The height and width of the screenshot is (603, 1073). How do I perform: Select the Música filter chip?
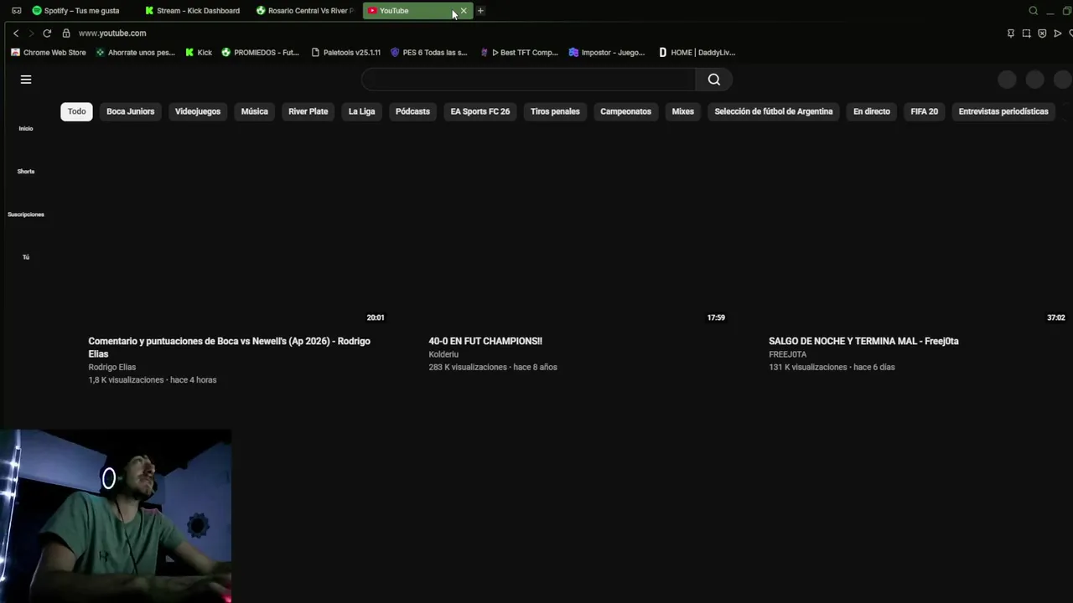coord(255,111)
